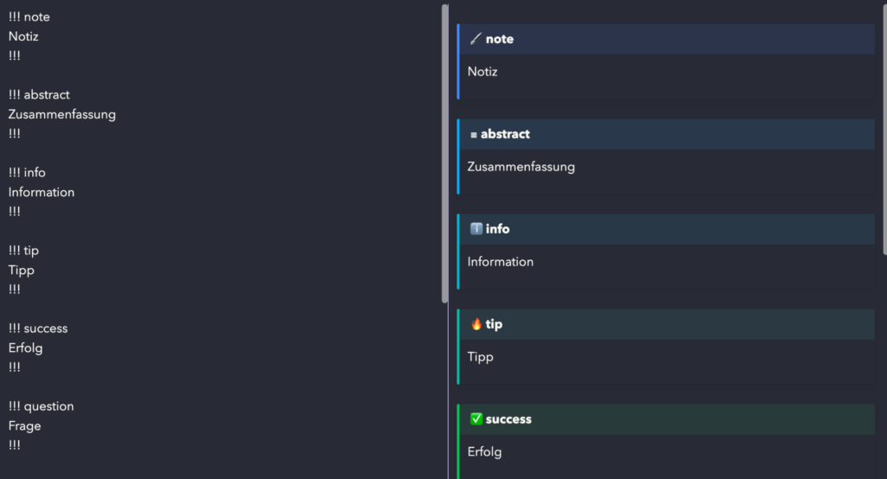Click the editor pane vertical scrollbar
This screenshot has height=479, width=887.
[445, 154]
